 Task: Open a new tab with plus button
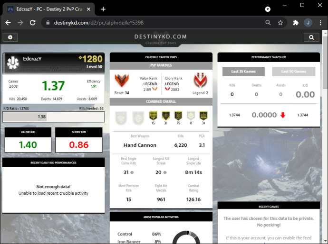[x=103, y=9]
